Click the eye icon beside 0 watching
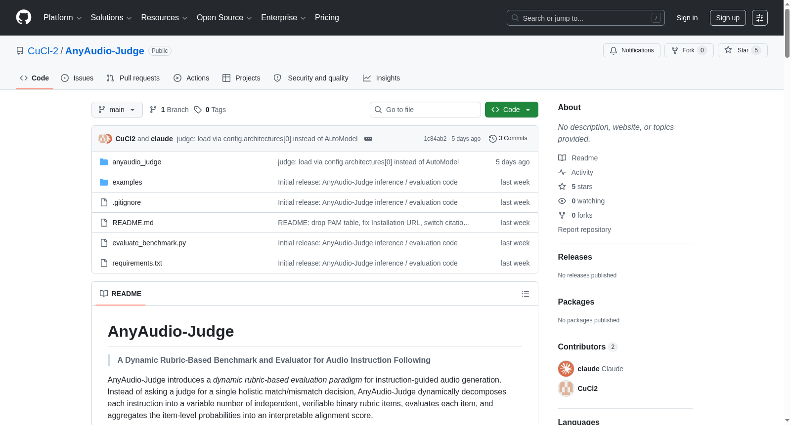791x425 pixels. [562, 201]
